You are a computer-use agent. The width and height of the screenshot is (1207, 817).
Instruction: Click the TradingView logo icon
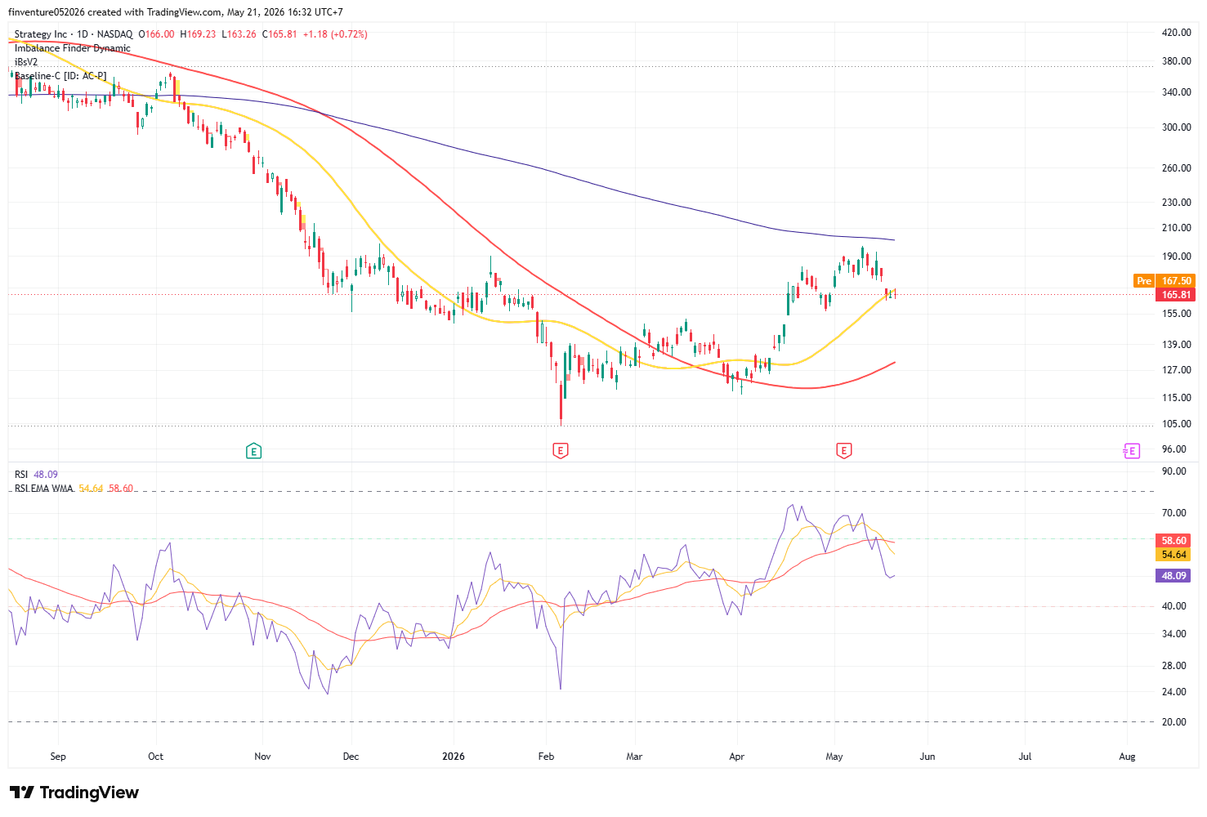pyautogui.click(x=22, y=792)
